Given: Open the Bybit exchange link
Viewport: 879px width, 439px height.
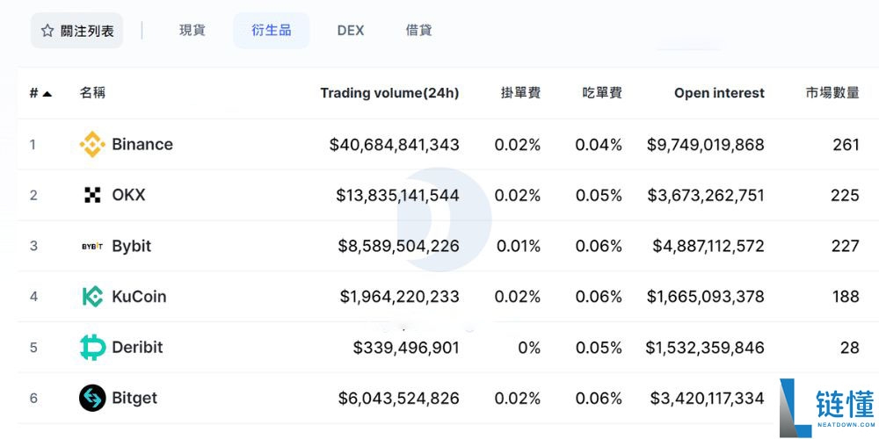Looking at the screenshot, I should coord(132,246).
